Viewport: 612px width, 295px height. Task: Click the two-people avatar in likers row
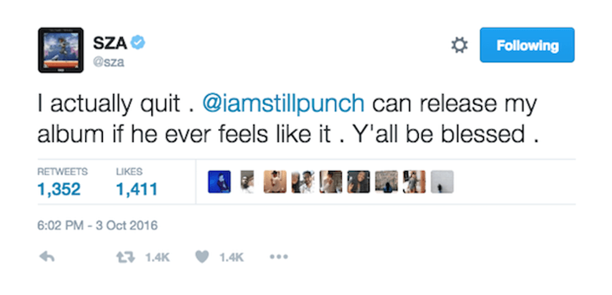[302, 181]
